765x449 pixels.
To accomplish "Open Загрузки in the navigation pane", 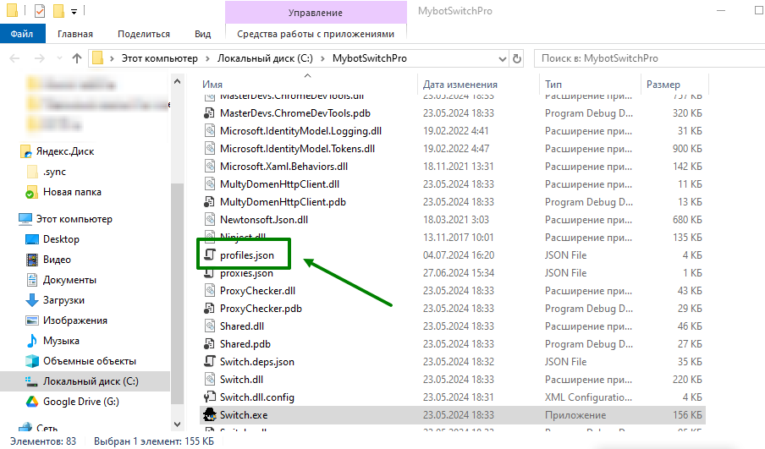I will click(63, 300).
